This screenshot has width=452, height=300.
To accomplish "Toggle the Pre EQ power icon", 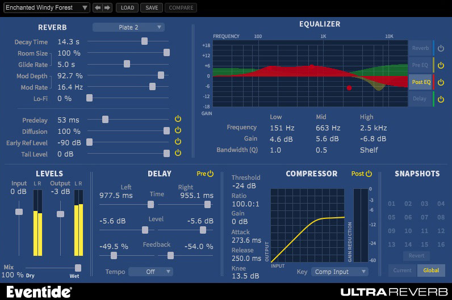I will [441, 65].
